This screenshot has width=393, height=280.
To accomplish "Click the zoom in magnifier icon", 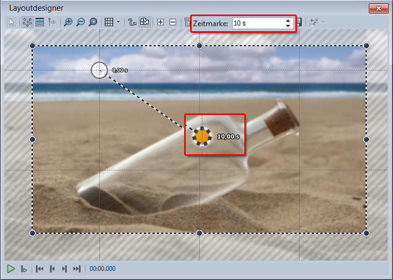I will 68,23.
